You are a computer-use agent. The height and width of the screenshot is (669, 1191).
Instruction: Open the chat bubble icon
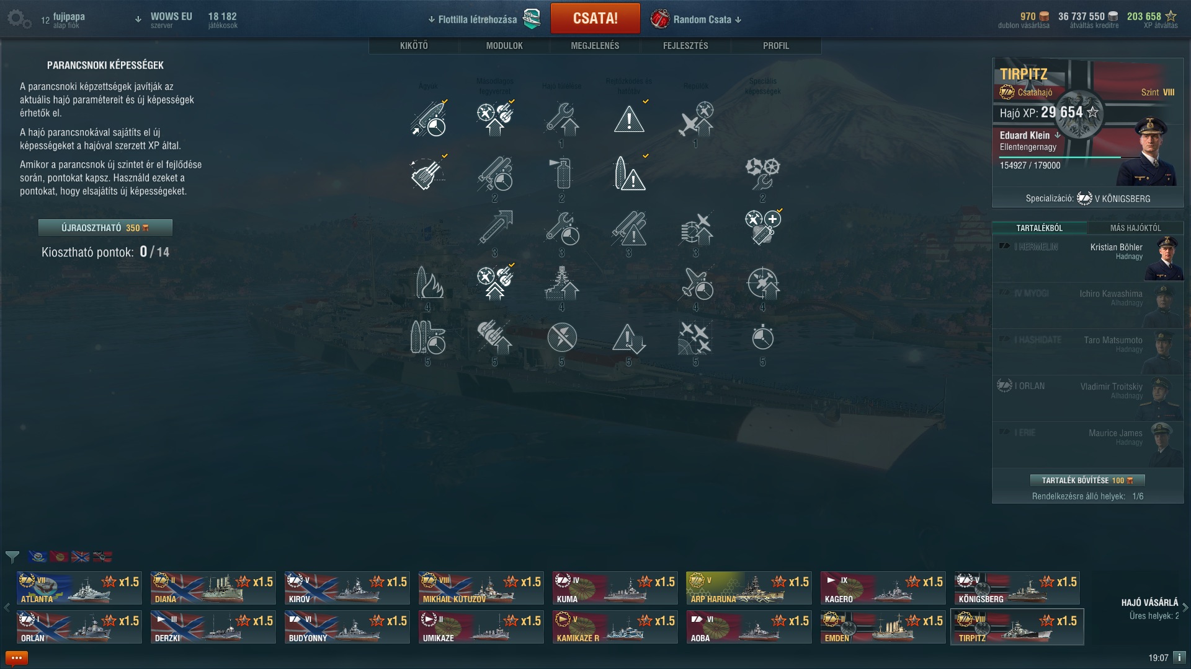pyautogui.click(x=16, y=658)
